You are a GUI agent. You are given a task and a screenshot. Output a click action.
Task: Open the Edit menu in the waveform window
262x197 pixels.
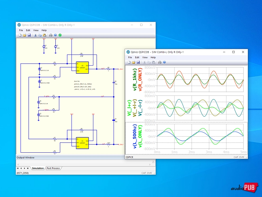click(137, 57)
